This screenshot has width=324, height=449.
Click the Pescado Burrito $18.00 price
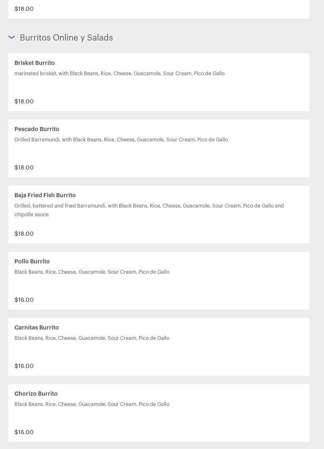pos(24,167)
